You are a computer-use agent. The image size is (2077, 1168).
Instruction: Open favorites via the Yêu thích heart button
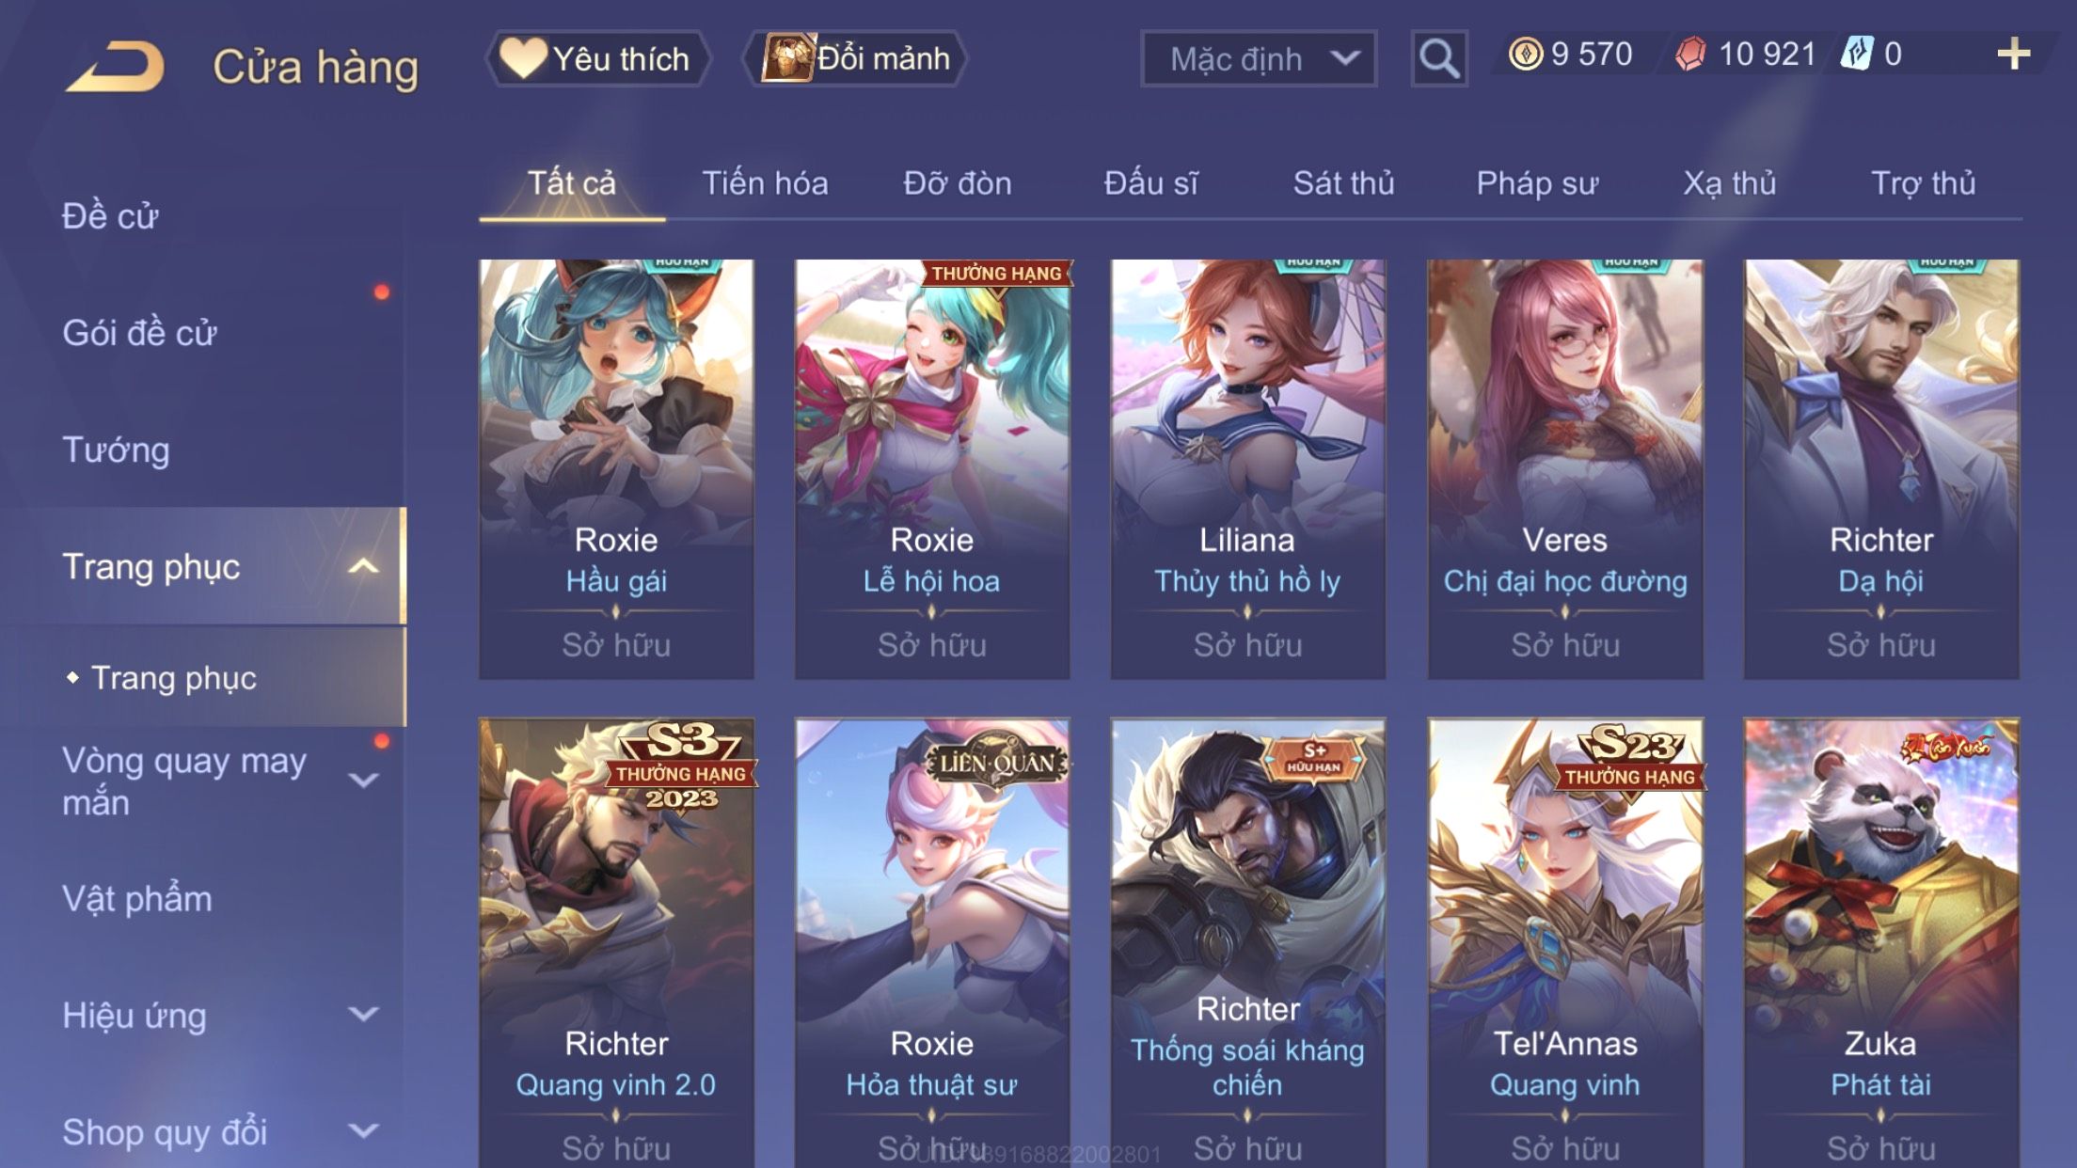pyautogui.click(x=596, y=58)
